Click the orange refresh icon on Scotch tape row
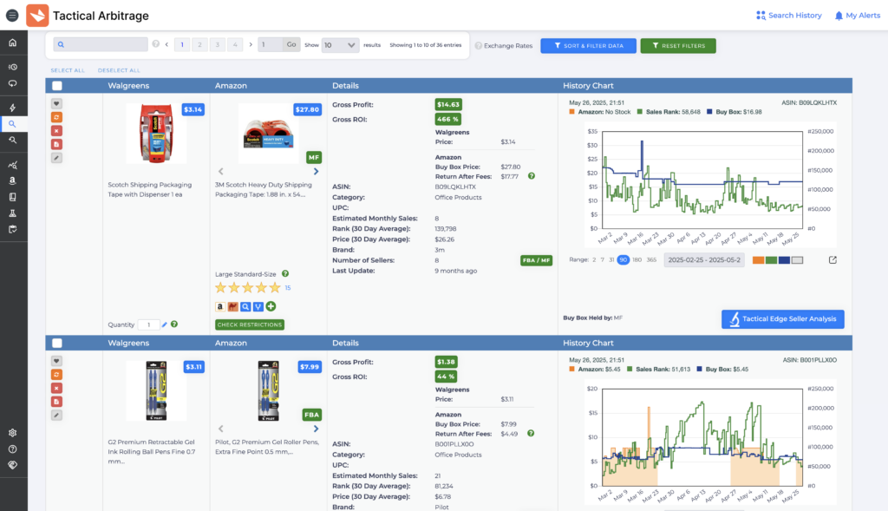888x511 pixels. tap(56, 117)
